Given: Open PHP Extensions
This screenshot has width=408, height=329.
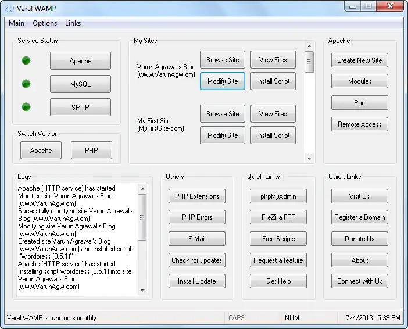Looking at the screenshot, I should tap(197, 196).
